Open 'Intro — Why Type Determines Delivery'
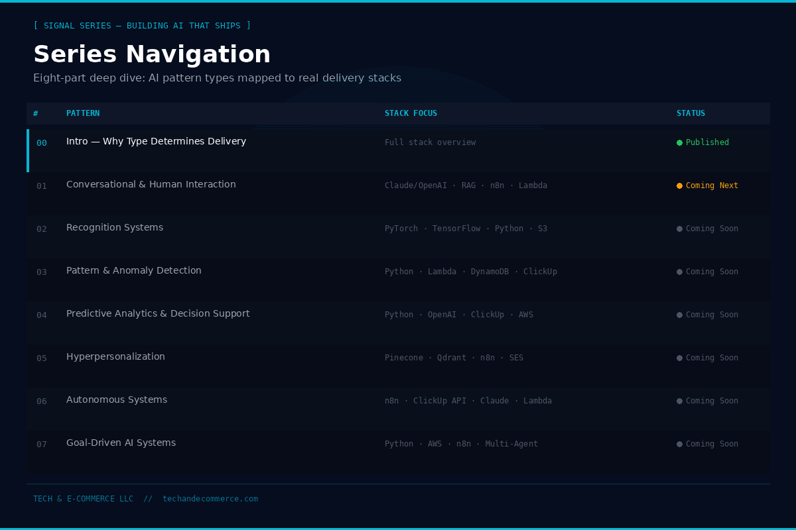Image resolution: width=796 pixels, height=530 pixels. tap(156, 141)
